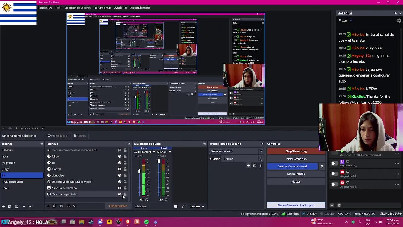
Task: Open options for Twitch aagustina18_ output
Action: [397, 163]
